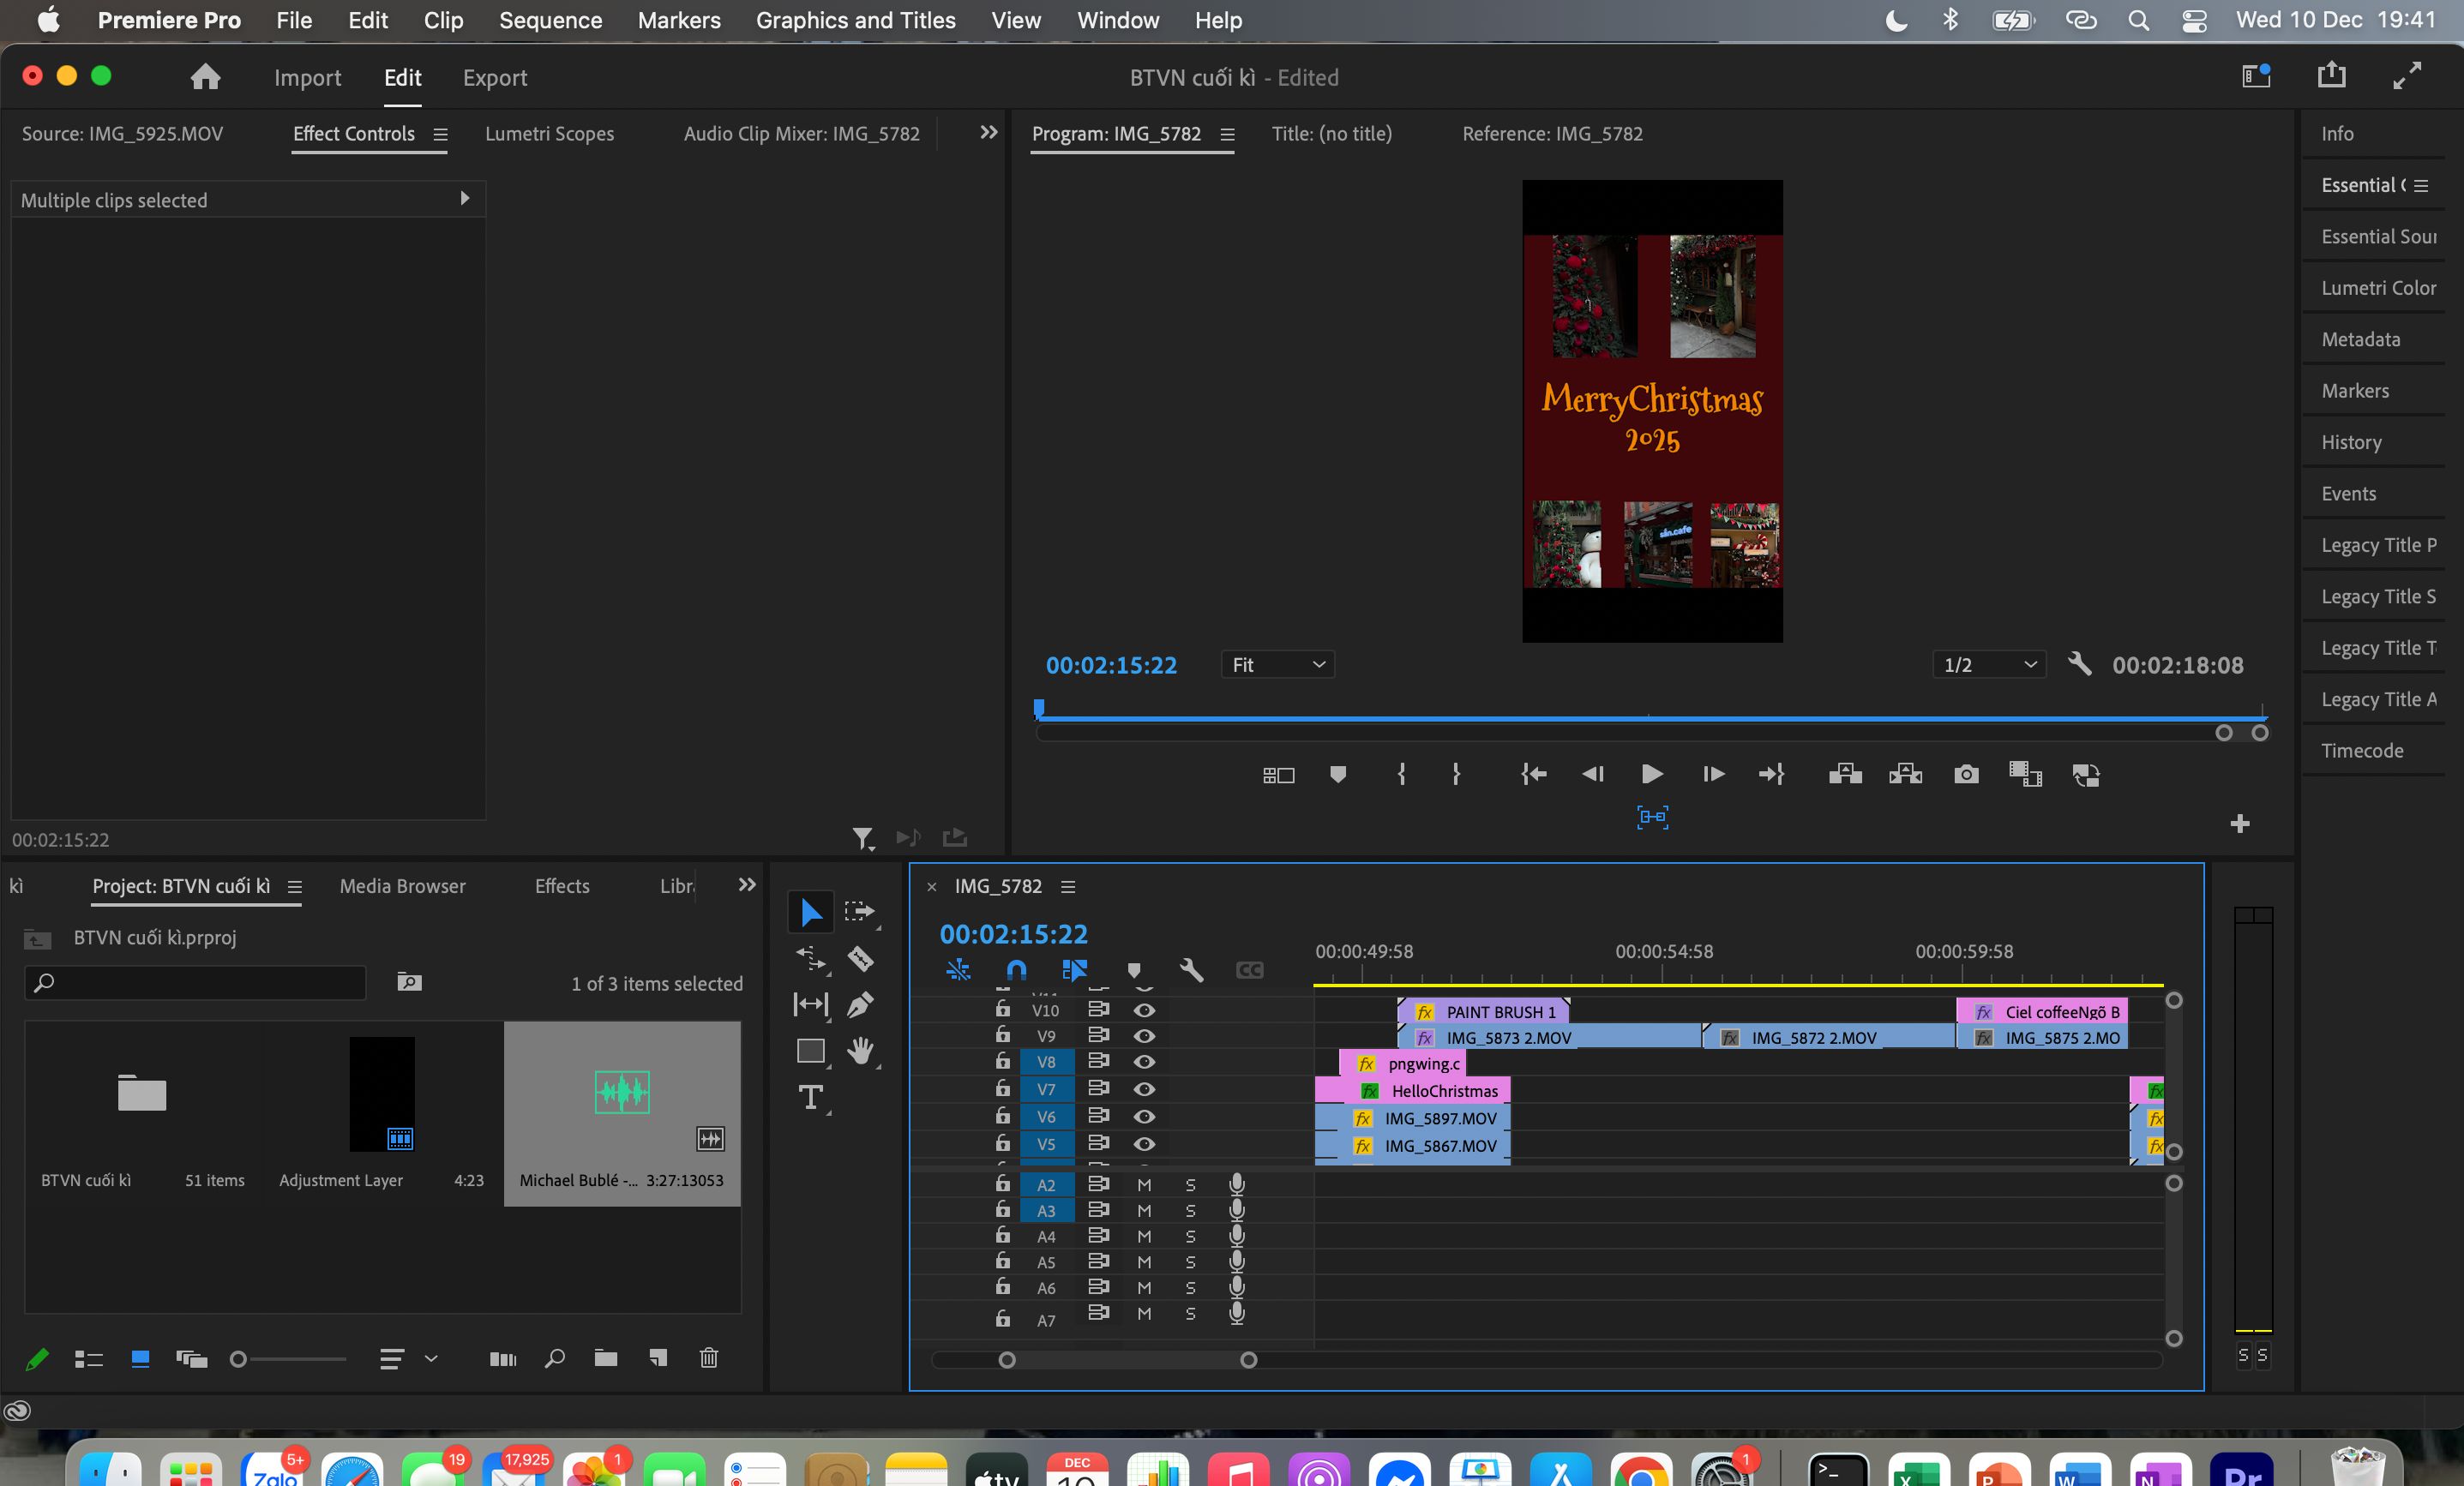Viewport: 2464px width, 1486px height.
Task: Select the Track Select Forward tool
Action: 860,911
